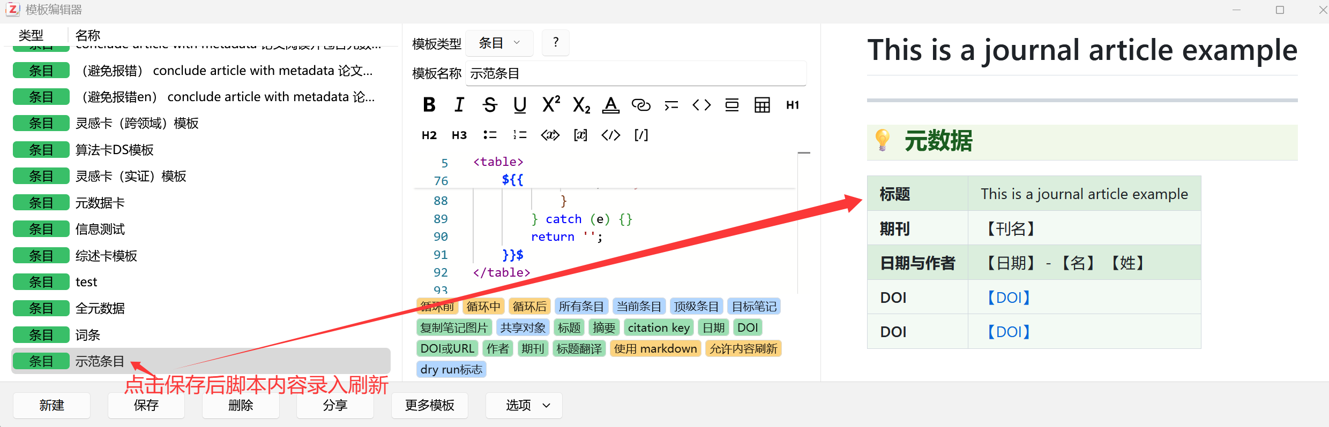Insert the 当前条目 snippet tag
Image resolution: width=1329 pixels, height=427 pixels.
(x=639, y=307)
